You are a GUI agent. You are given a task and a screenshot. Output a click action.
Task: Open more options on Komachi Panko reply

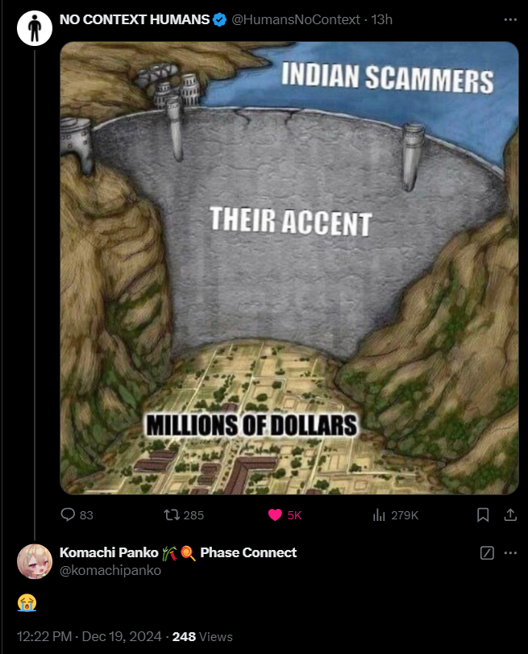tap(510, 553)
